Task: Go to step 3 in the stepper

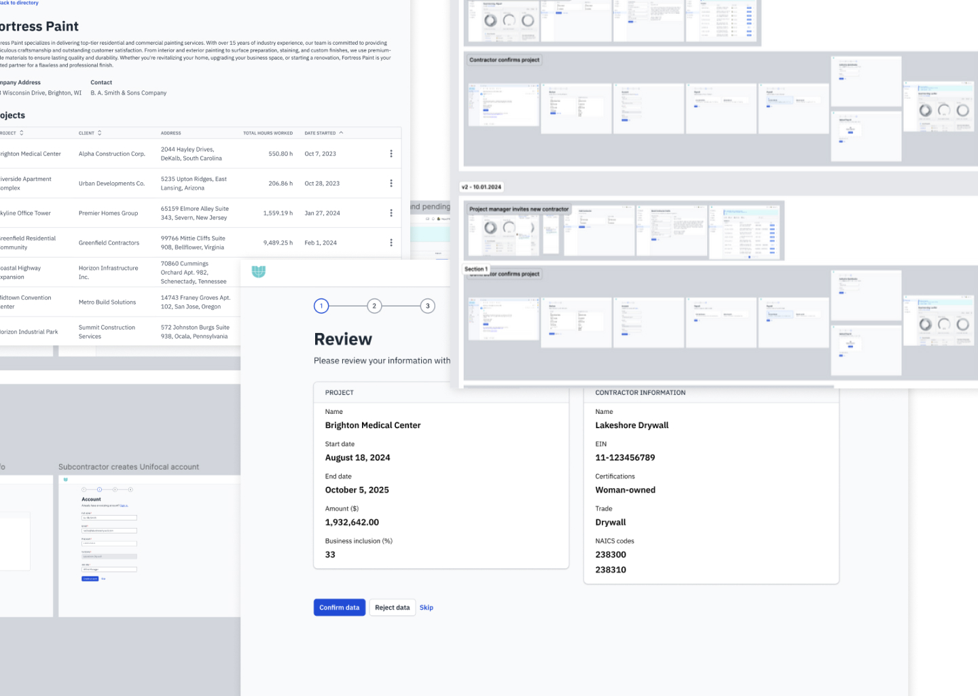Action: pyautogui.click(x=427, y=306)
